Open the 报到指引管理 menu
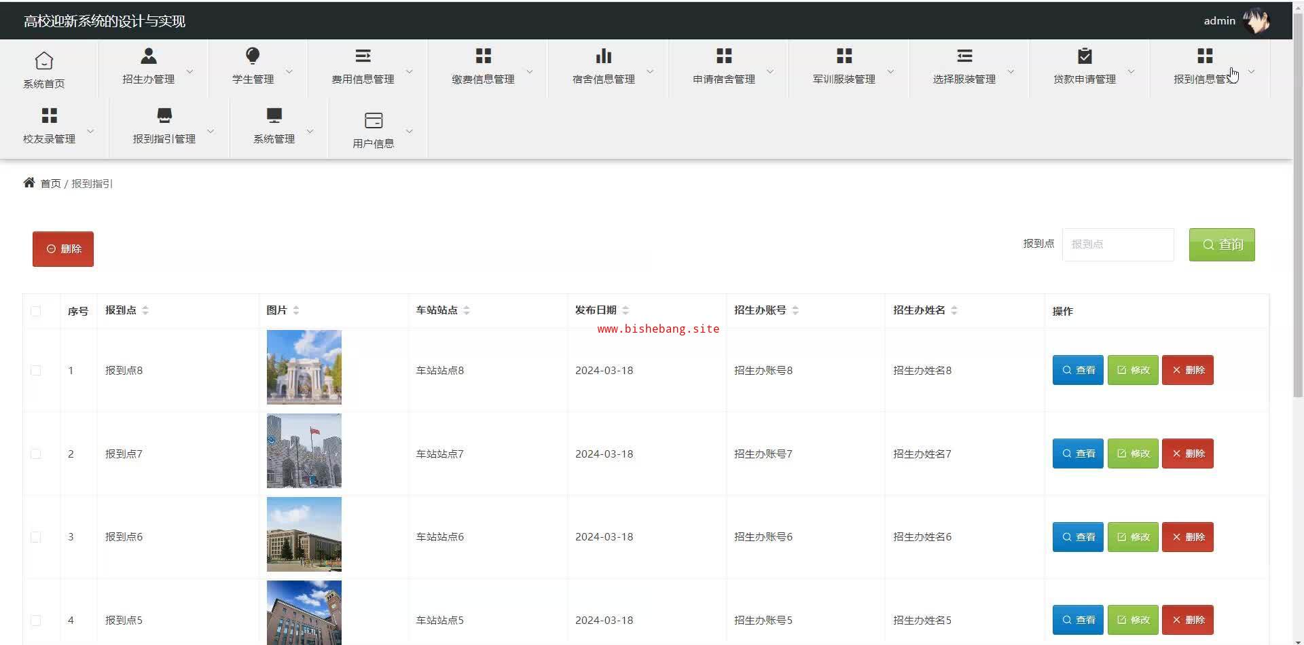The width and height of the screenshot is (1304, 645). 164,127
